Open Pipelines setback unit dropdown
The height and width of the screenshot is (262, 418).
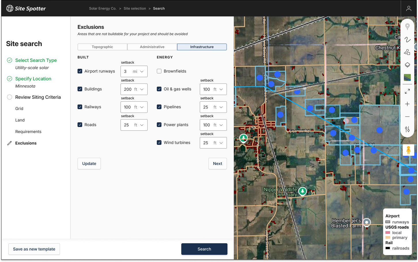tap(218, 107)
